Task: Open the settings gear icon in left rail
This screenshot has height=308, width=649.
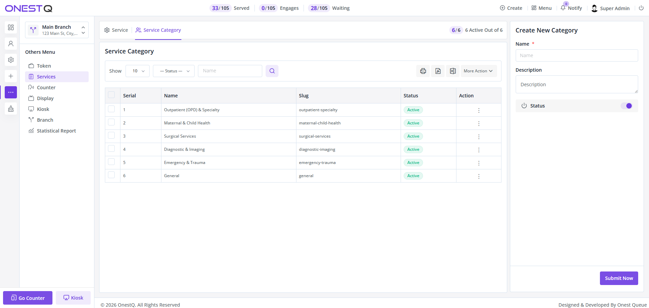Action: pyautogui.click(x=11, y=60)
